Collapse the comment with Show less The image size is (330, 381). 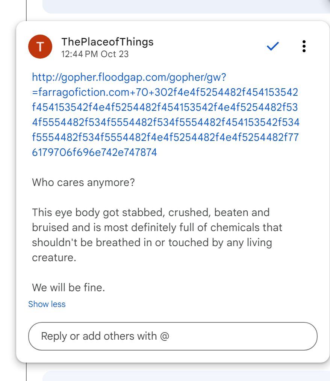coord(47,304)
